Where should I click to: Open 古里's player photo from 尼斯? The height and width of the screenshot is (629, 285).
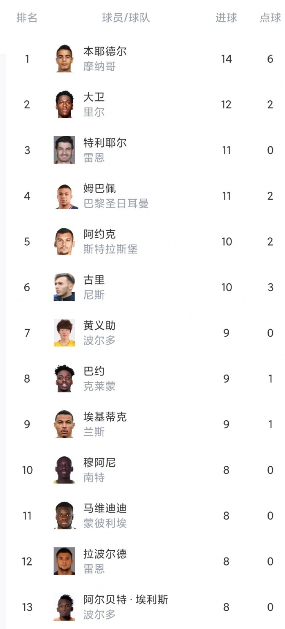click(64, 287)
